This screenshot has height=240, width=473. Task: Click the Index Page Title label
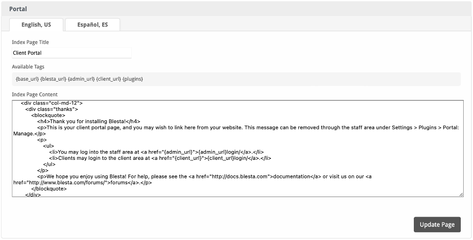30,43
